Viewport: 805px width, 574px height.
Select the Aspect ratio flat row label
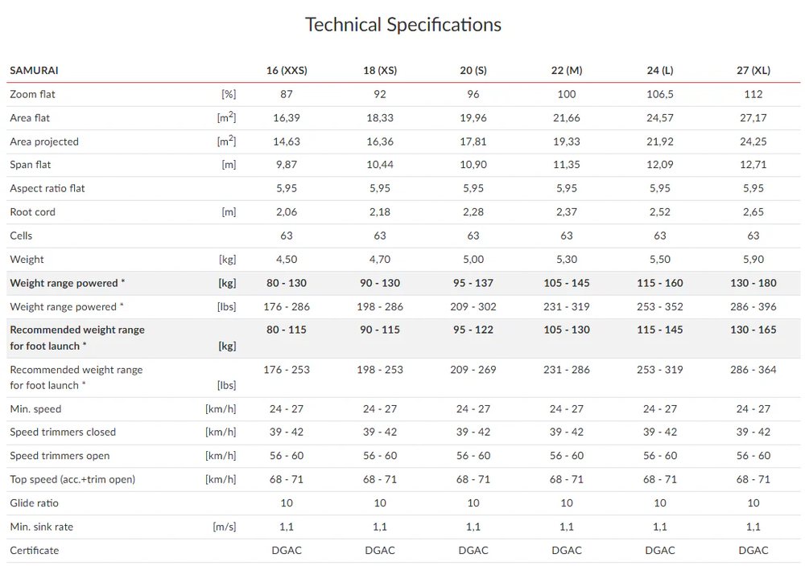pos(47,188)
